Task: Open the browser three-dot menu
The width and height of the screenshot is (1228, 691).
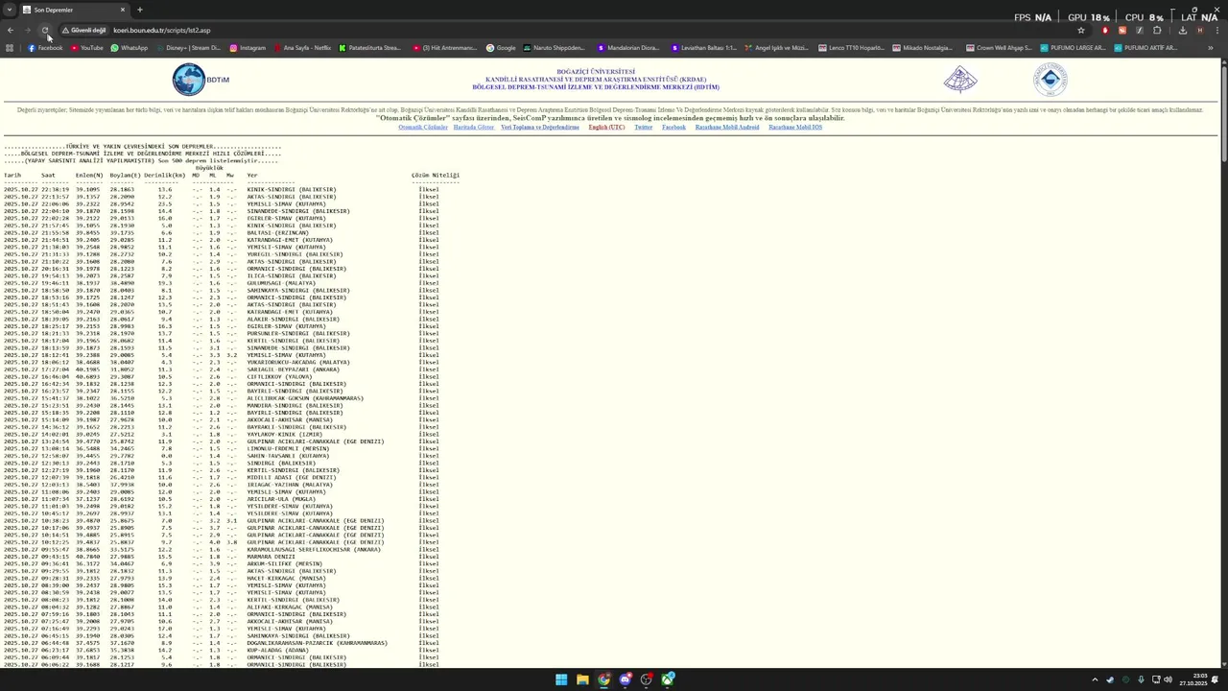Action: pos(1216,30)
